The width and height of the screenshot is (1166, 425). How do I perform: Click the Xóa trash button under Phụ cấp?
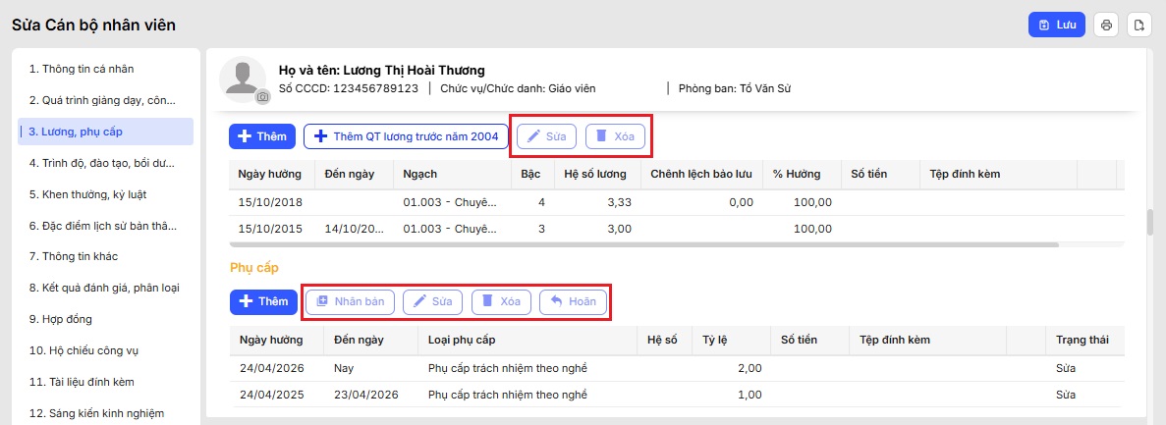501,301
